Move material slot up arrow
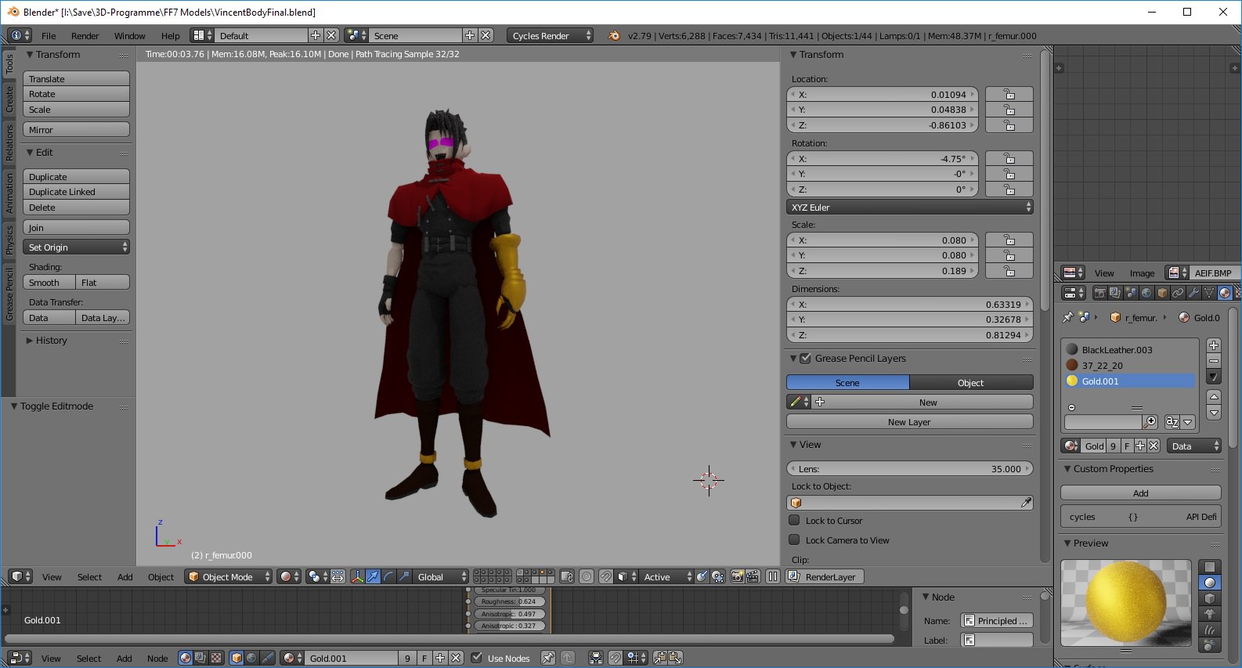1242x668 pixels. point(1214,397)
